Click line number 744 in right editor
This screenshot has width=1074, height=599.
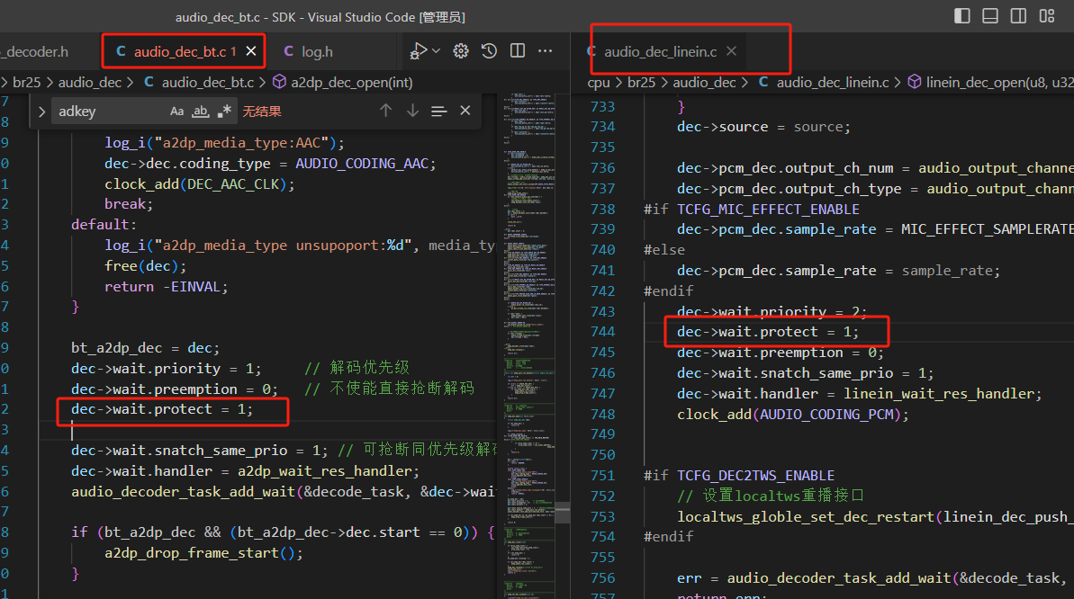603,332
